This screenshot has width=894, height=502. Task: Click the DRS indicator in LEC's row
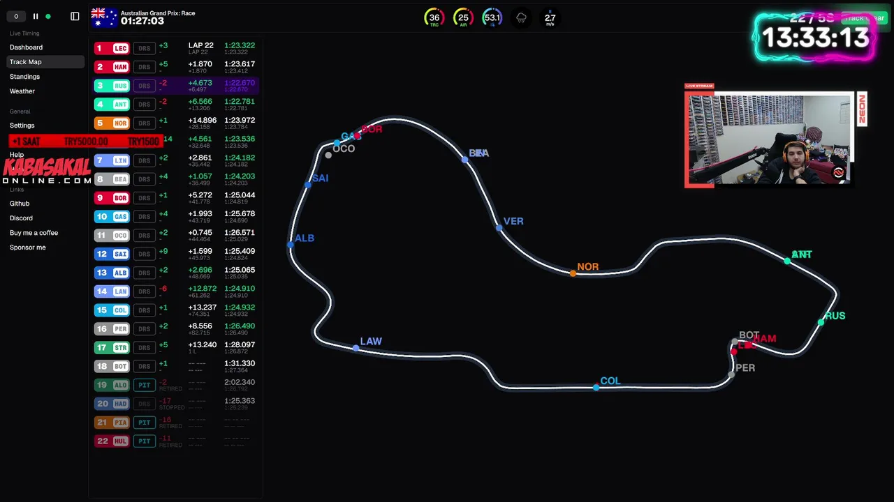point(144,48)
